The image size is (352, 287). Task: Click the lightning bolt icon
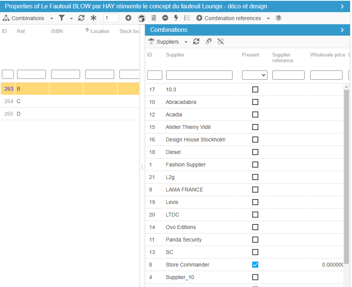[x=176, y=18]
